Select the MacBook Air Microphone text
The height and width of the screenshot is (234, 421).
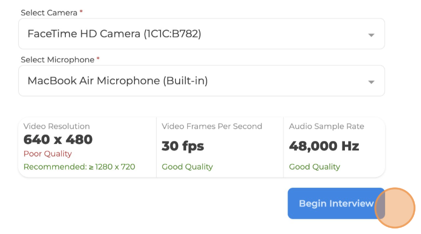[x=118, y=81]
